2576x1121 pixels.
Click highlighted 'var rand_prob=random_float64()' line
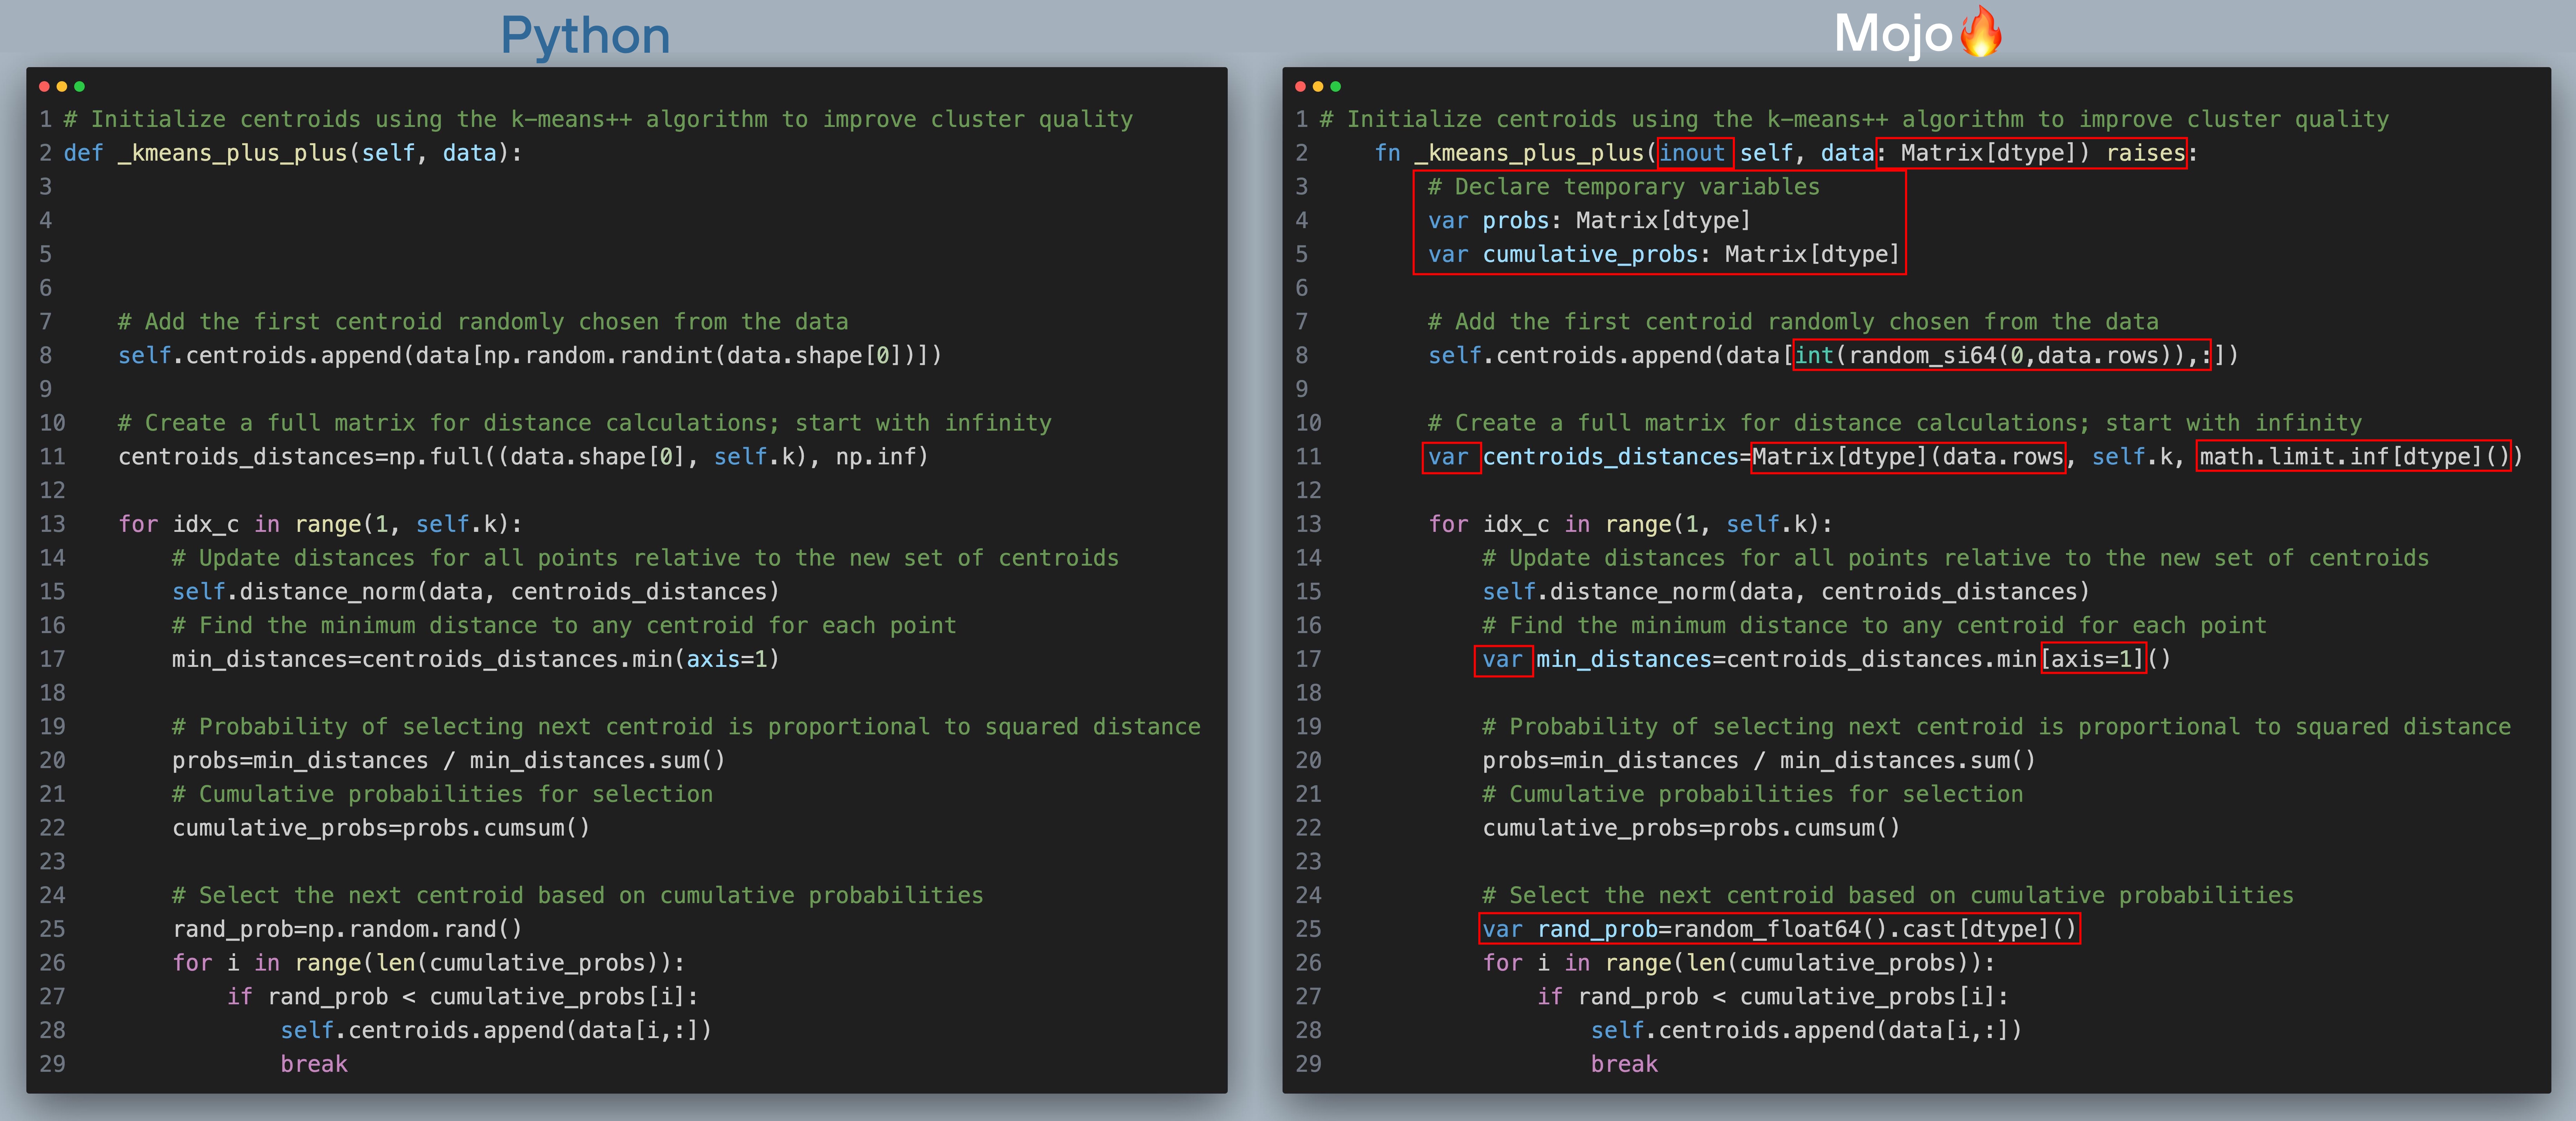point(1778,929)
